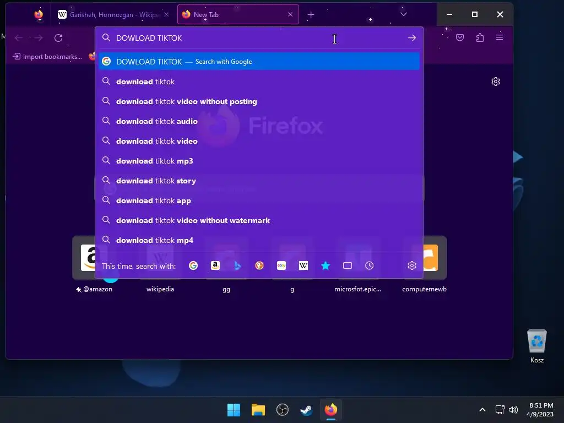Switch to the Garisheh, Hormozgan Wikipedia tab
The height and width of the screenshot is (423, 564).
[113, 15]
